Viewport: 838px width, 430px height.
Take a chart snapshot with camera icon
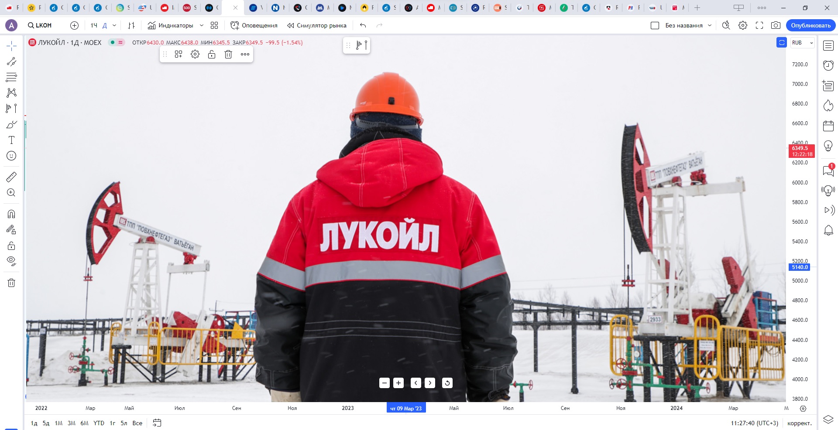(776, 25)
